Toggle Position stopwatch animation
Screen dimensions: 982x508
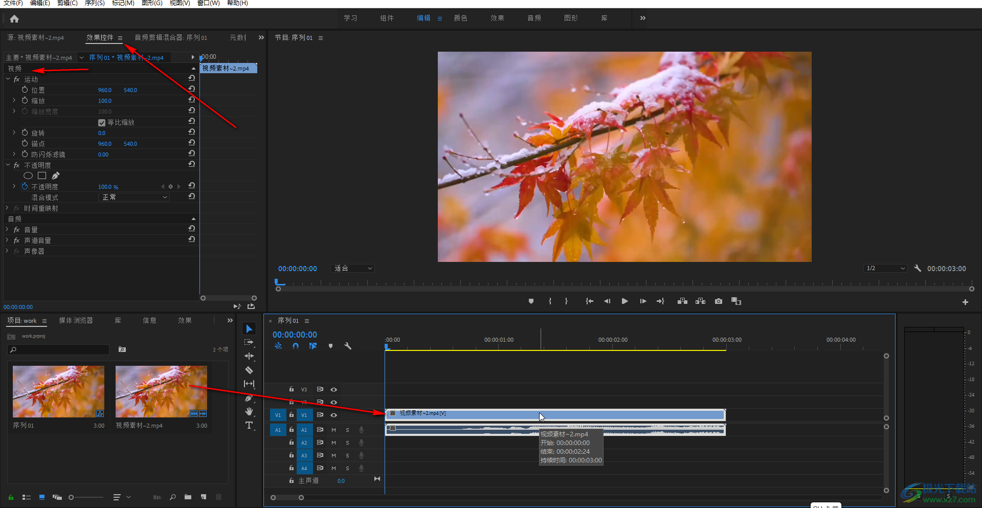pos(25,90)
